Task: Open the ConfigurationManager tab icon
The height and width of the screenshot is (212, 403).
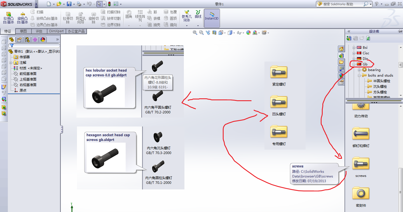Action: pos(27,40)
